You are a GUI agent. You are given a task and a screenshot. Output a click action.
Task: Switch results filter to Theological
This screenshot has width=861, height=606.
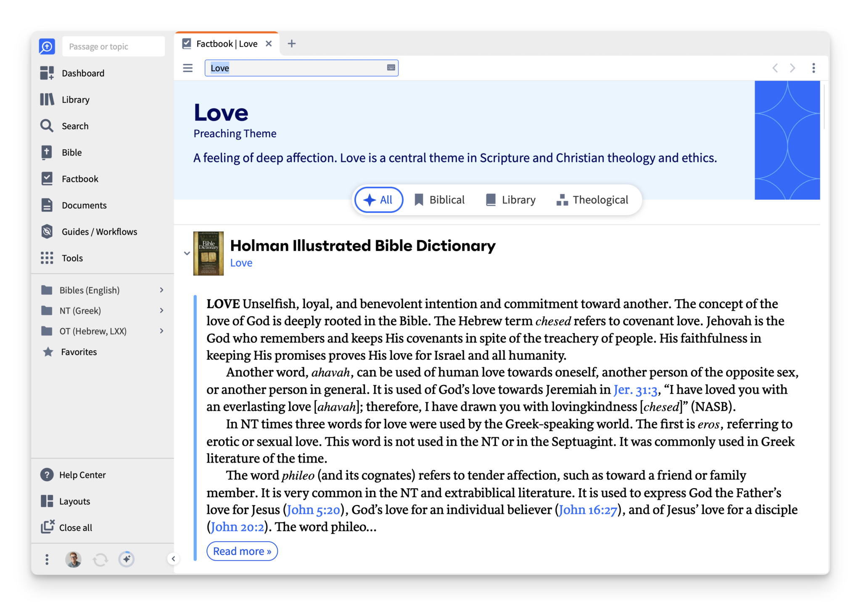click(592, 200)
